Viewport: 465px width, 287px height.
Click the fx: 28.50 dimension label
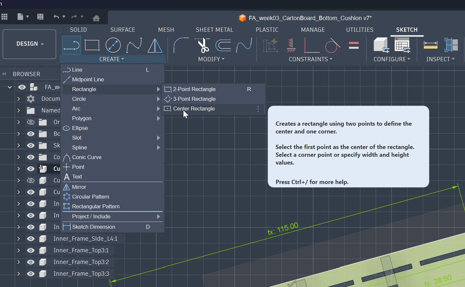[438, 281]
